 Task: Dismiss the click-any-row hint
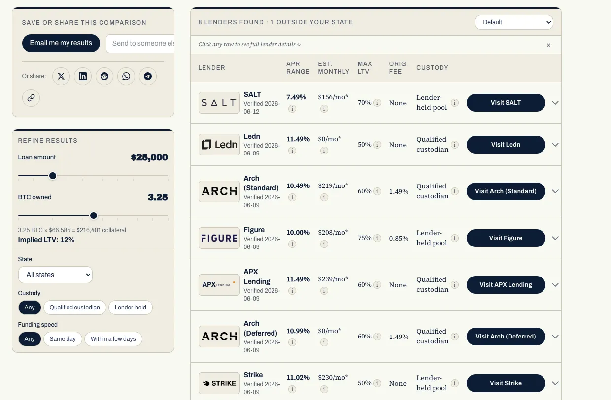tap(548, 45)
